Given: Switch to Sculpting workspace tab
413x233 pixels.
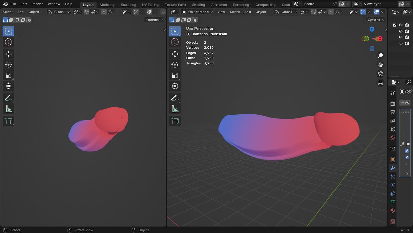Looking at the screenshot, I should pos(128,5).
